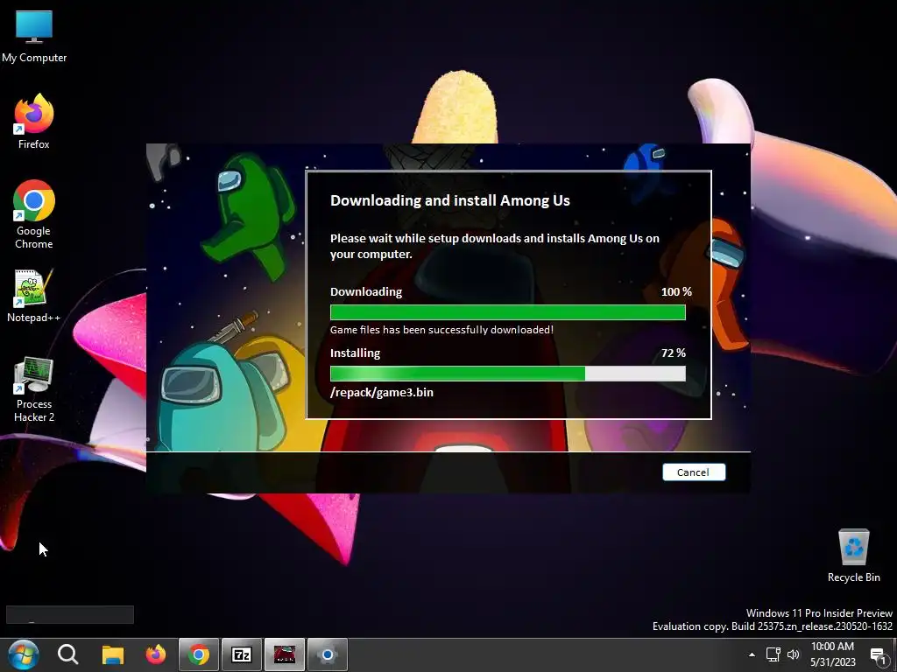Select the Recycle Bin icon
Viewport: 897px width, 672px height.
point(853,556)
